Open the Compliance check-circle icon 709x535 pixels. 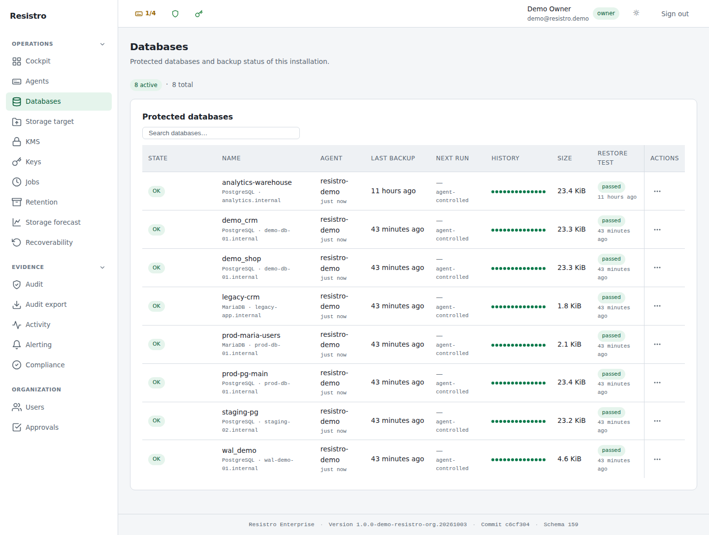(x=17, y=365)
